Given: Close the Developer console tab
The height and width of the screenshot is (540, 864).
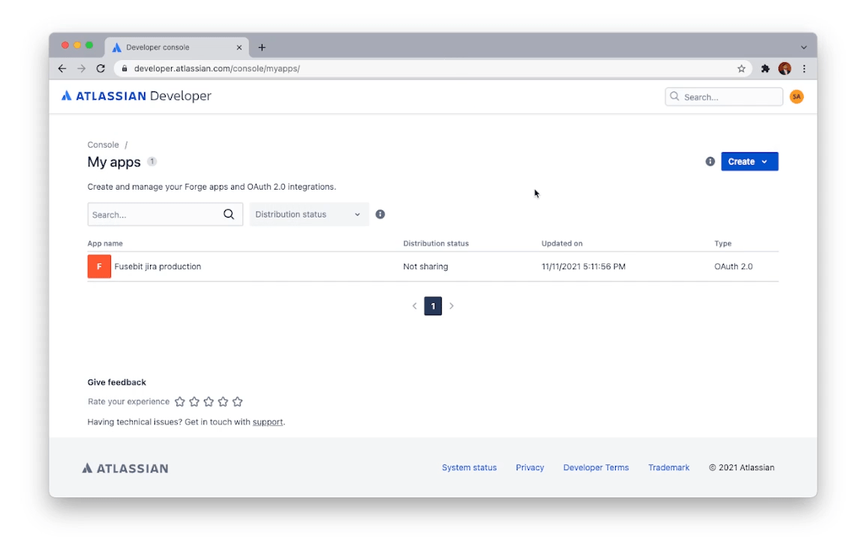Looking at the screenshot, I should [239, 47].
